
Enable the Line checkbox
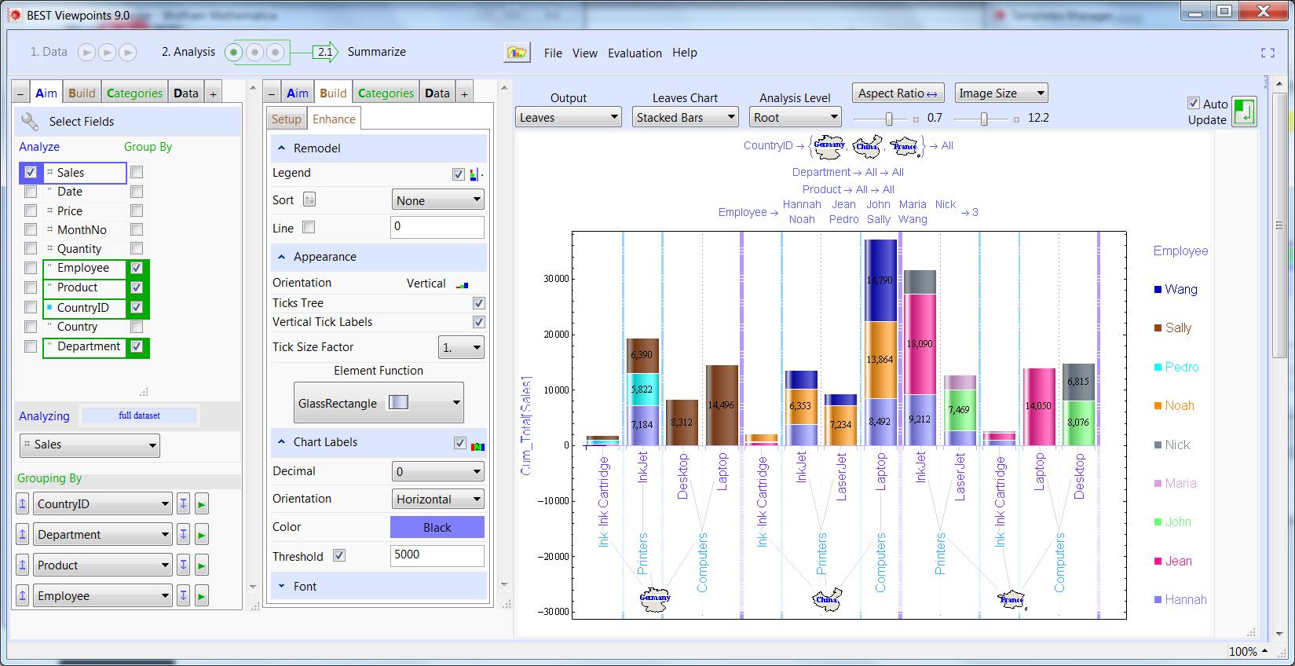pyautogui.click(x=309, y=227)
